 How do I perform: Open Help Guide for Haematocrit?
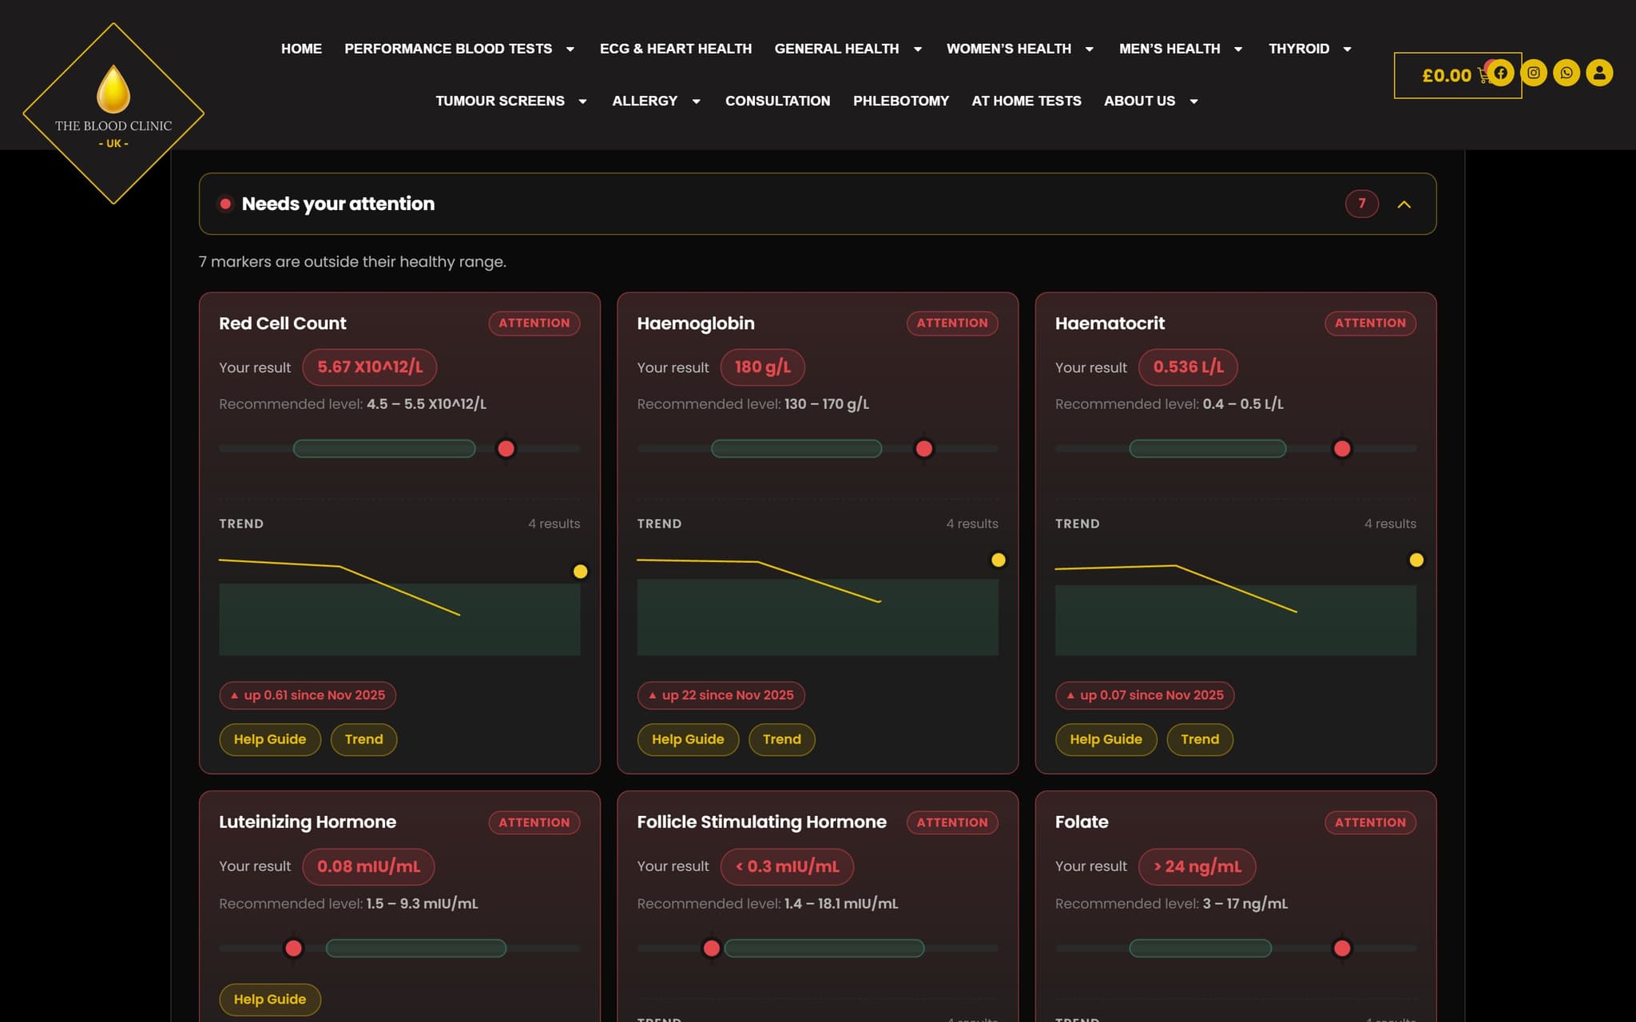pyautogui.click(x=1106, y=739)
